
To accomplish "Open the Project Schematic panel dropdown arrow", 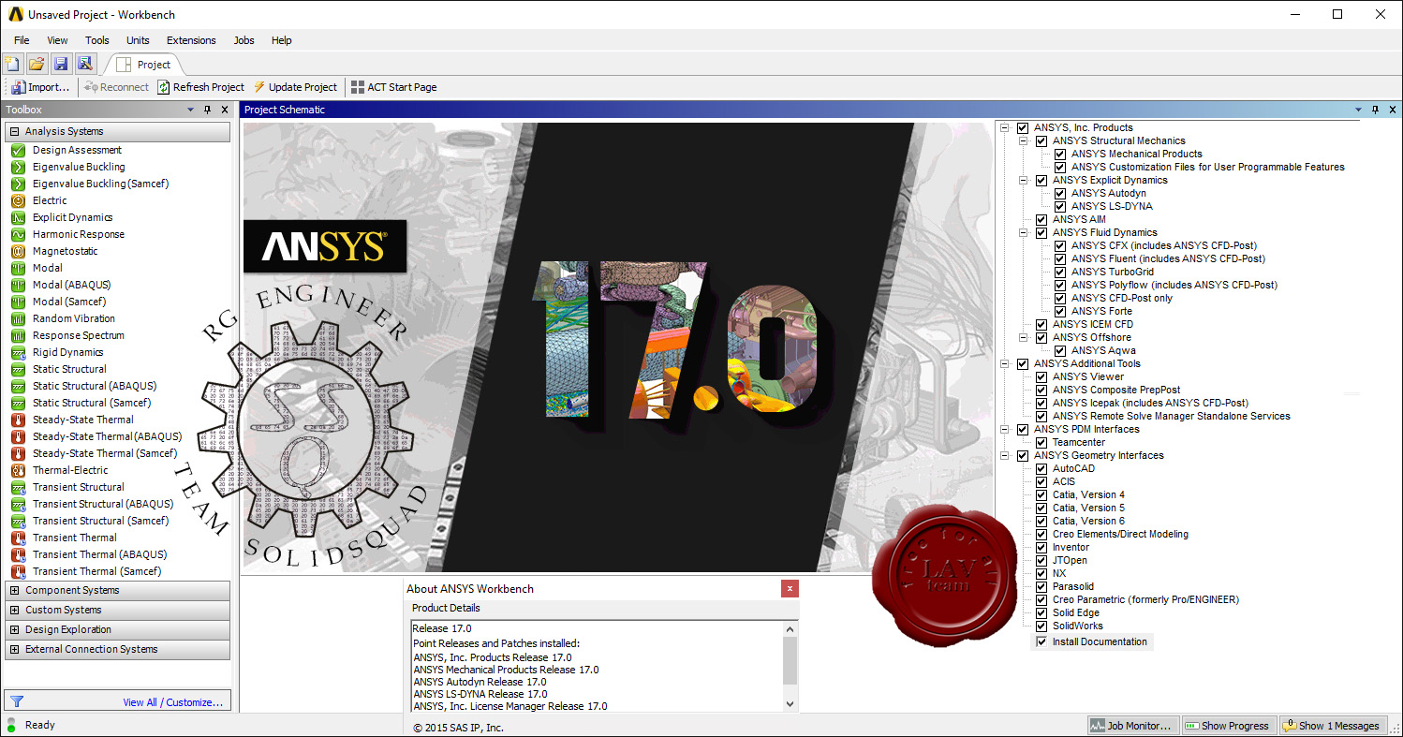I will click(1358, 110).
